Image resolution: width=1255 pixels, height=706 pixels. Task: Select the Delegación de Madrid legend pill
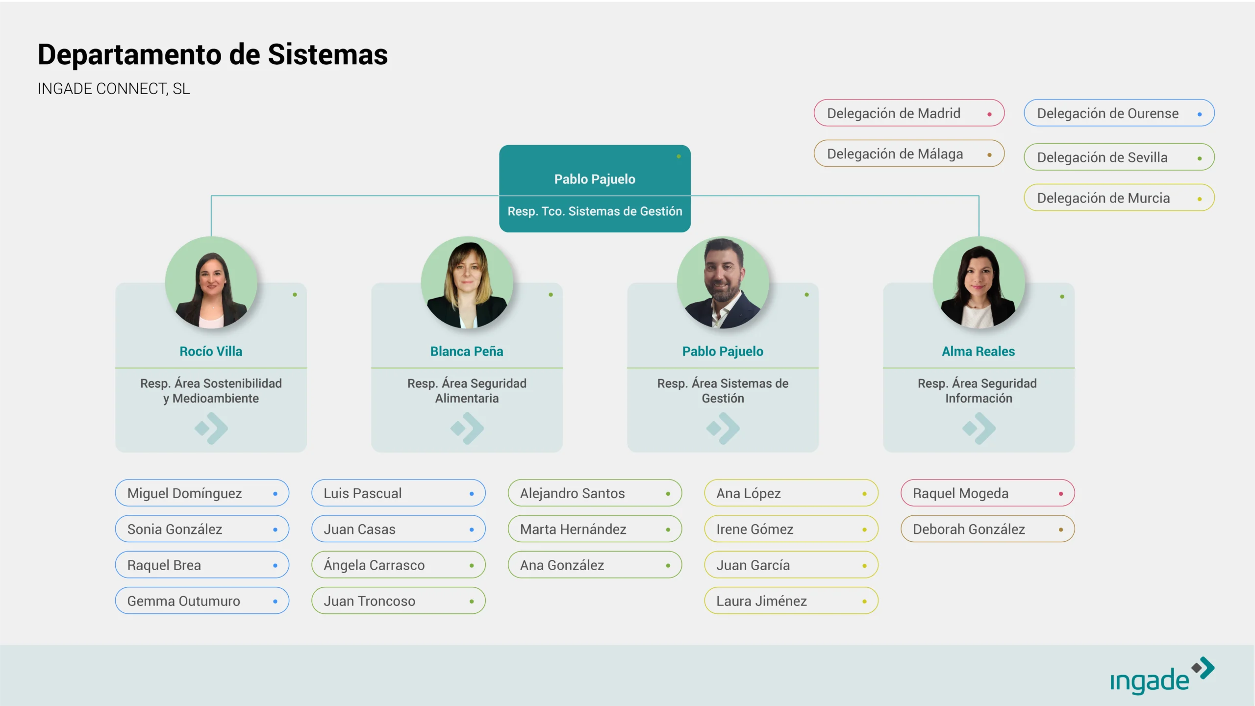tap(909, 113)
